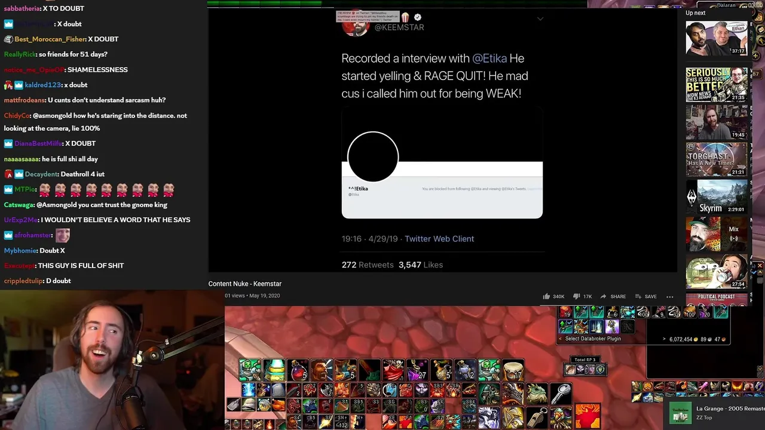This screenshot has width=765, height=430.
Task: Use the vial item with 2 count
Action: [x=465, y=370]
